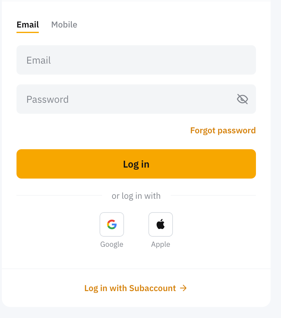Click the Apple logo icon

(161, 224)
